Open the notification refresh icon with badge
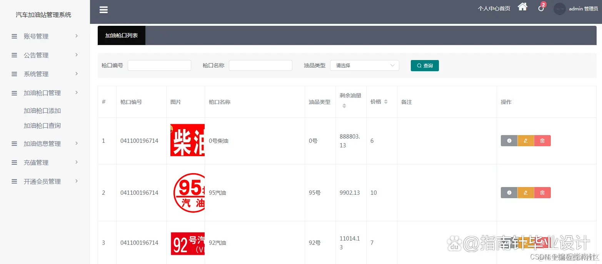602x264 pixels. point(541,8)
